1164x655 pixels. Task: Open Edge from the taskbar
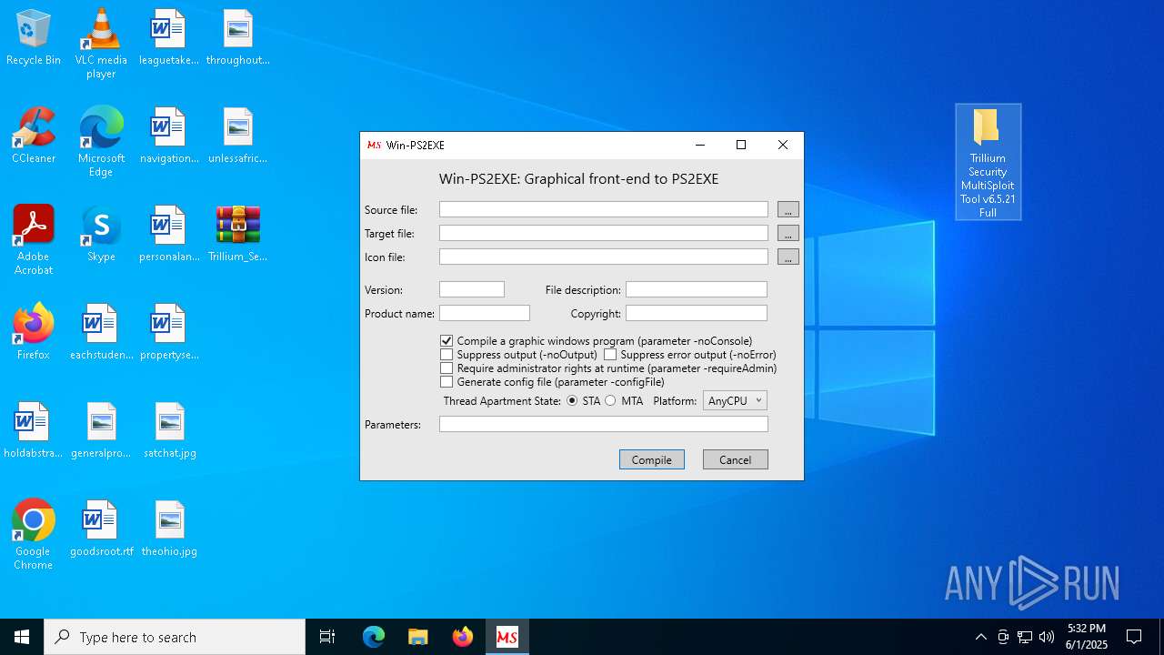click(x=374, y=637)
